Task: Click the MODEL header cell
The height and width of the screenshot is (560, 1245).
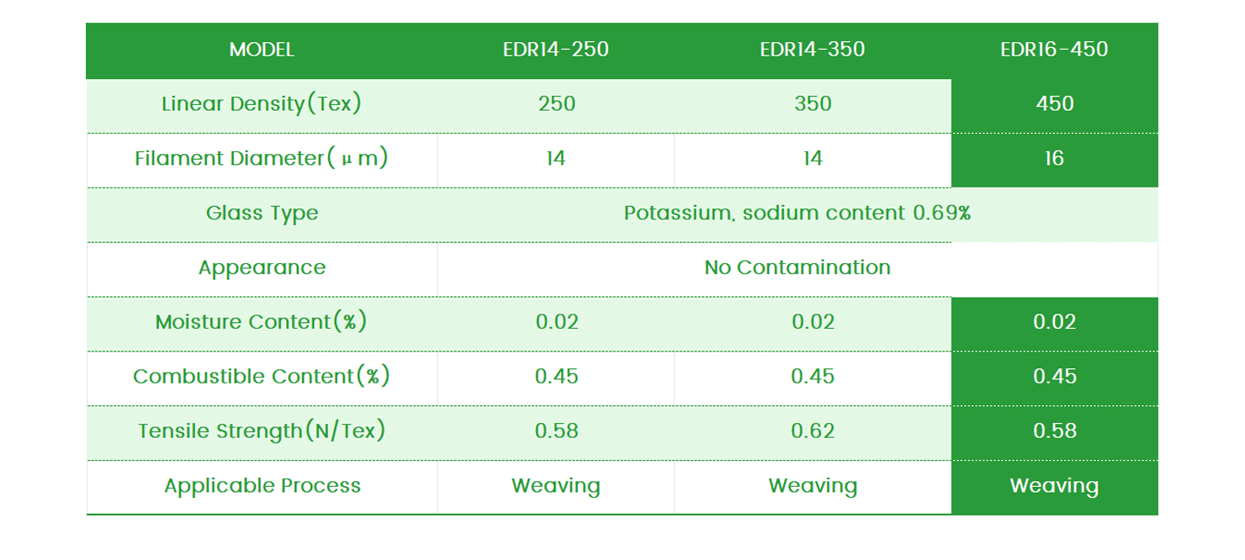Action: coord(262,50)
